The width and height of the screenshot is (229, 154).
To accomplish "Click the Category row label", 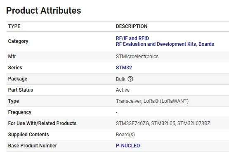I will point(18,41).
